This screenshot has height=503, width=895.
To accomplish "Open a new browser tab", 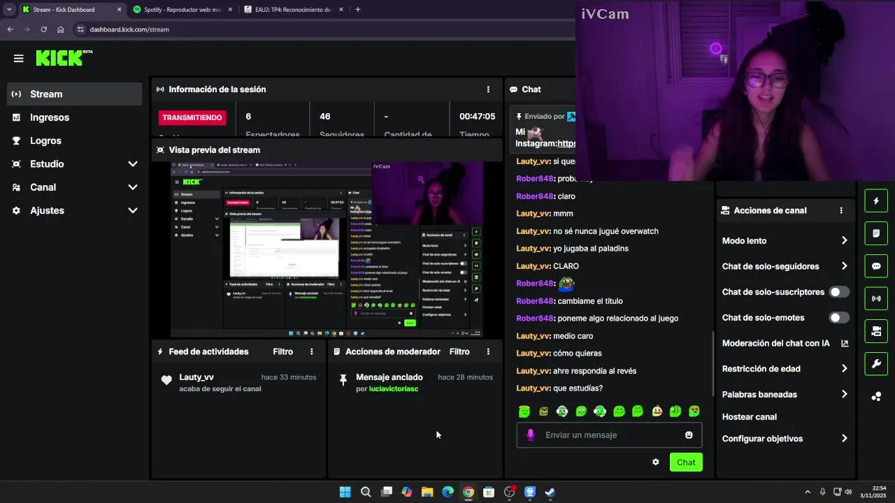I will pyautogui.click(x=358, y=10).
